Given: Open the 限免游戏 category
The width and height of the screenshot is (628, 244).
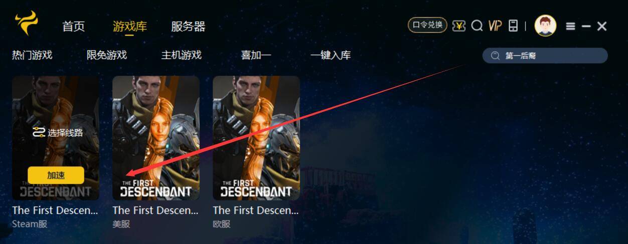Looking at the screenshot, I should point(107,55).
